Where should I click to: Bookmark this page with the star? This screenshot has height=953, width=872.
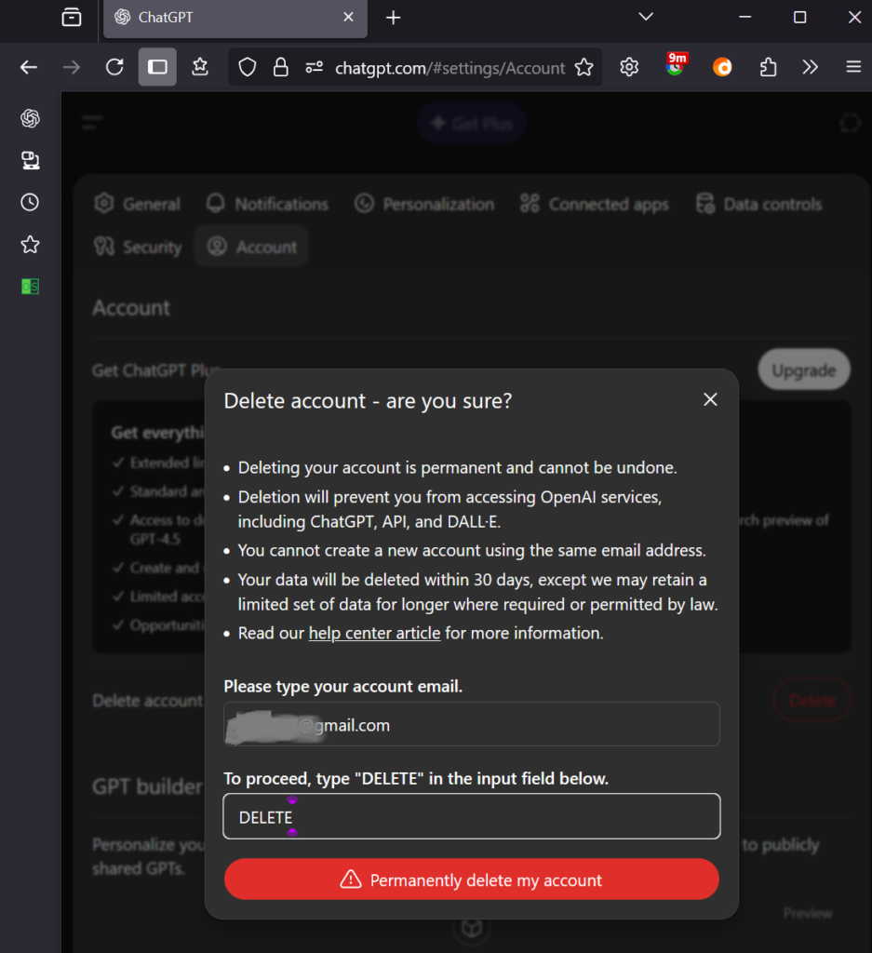point(584,67)
